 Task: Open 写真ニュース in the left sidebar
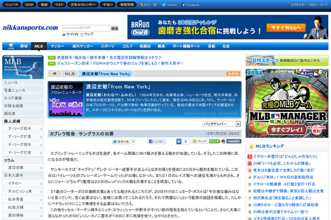[x=23, y=91]
